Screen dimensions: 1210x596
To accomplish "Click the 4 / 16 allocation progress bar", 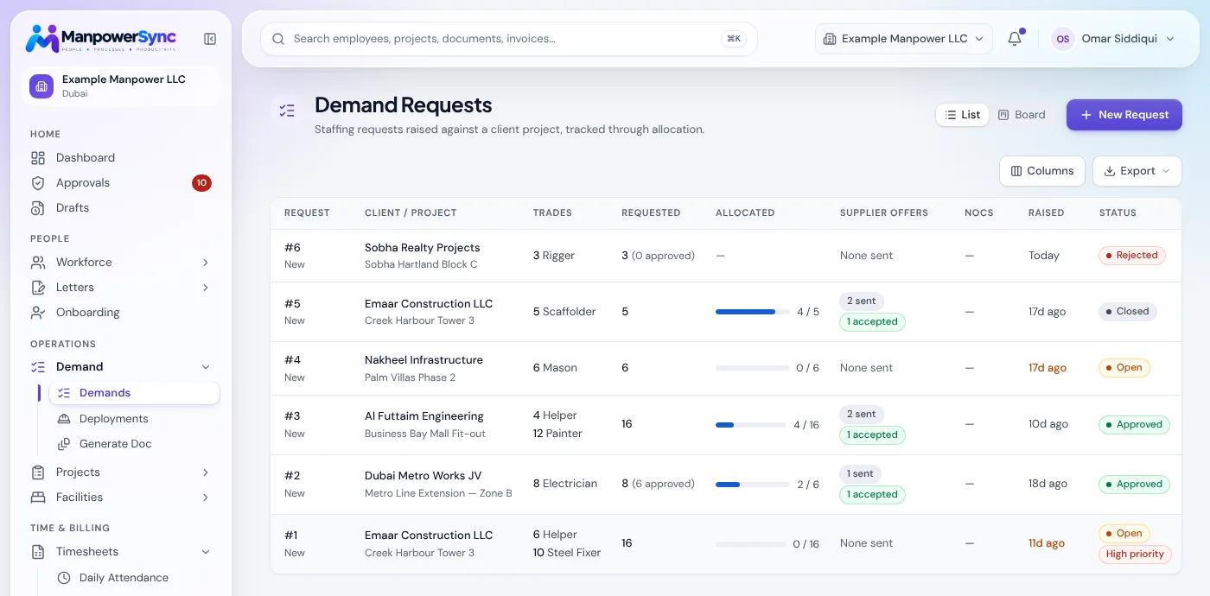I will point(752,425).
